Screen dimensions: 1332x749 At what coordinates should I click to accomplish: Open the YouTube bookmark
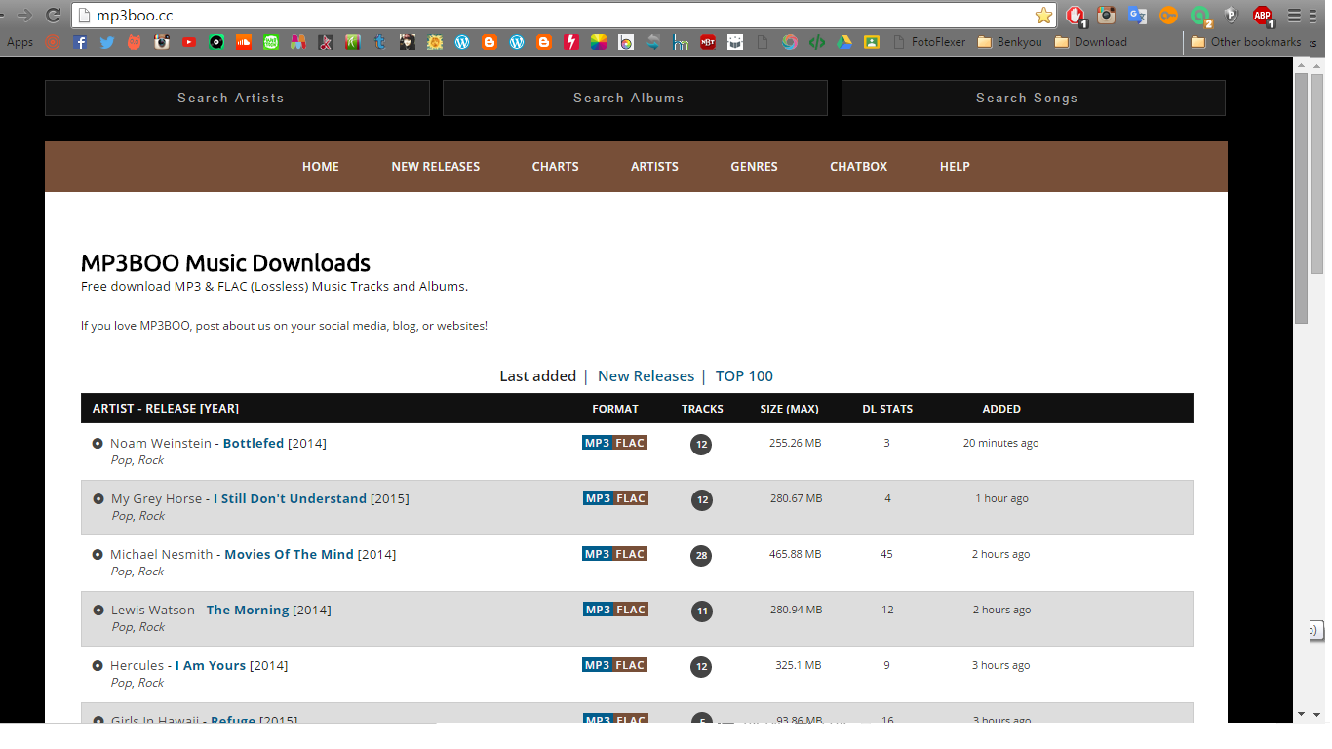(x=189, y=42)
